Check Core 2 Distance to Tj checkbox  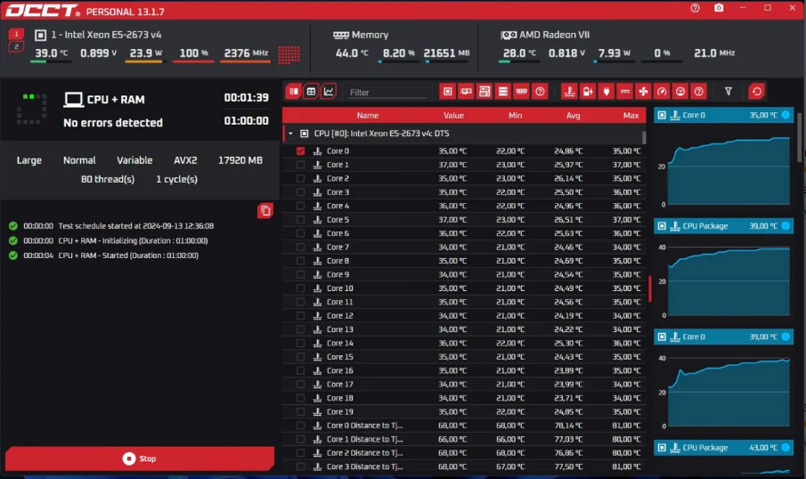pyautogui.click(x=301, y=453)
